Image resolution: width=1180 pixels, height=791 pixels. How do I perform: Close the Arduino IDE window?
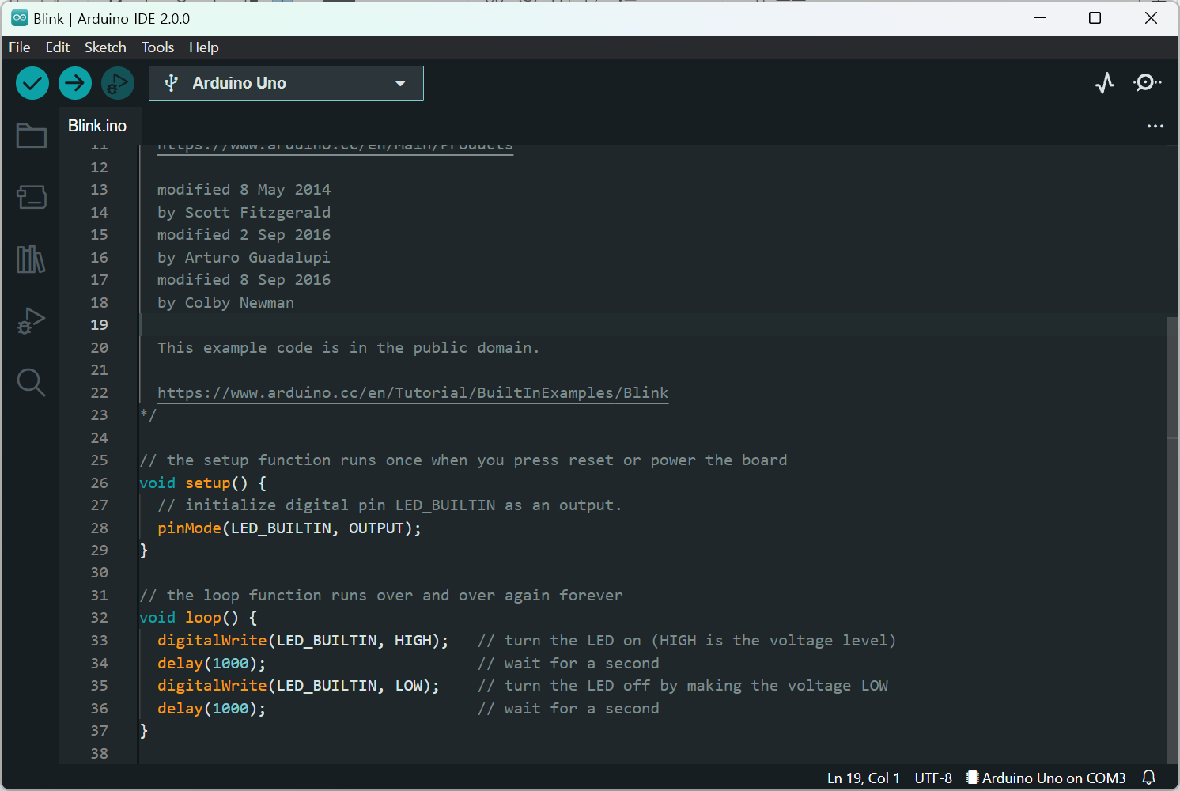(x=1152, y=17)
